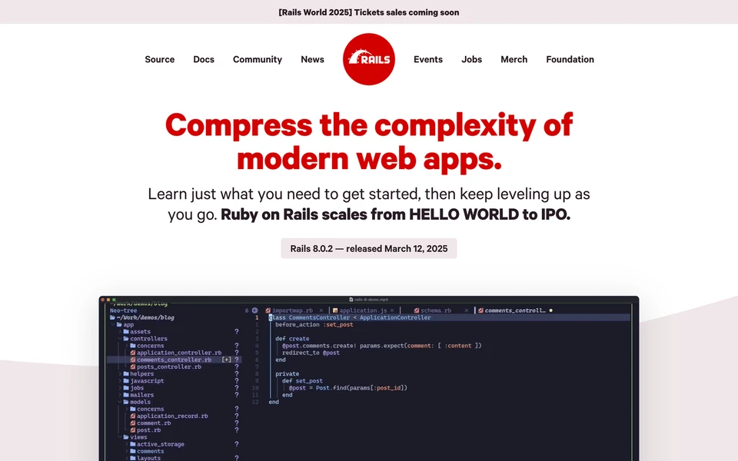Close the schema.rb tab with its x
The width and height of the screenshot is (738, 461).
(466, 310)
